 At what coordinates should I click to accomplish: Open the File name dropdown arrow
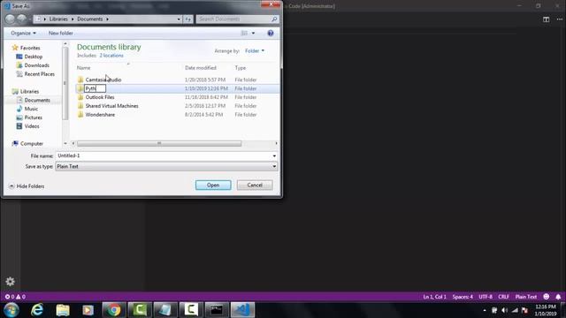[274, 155]
